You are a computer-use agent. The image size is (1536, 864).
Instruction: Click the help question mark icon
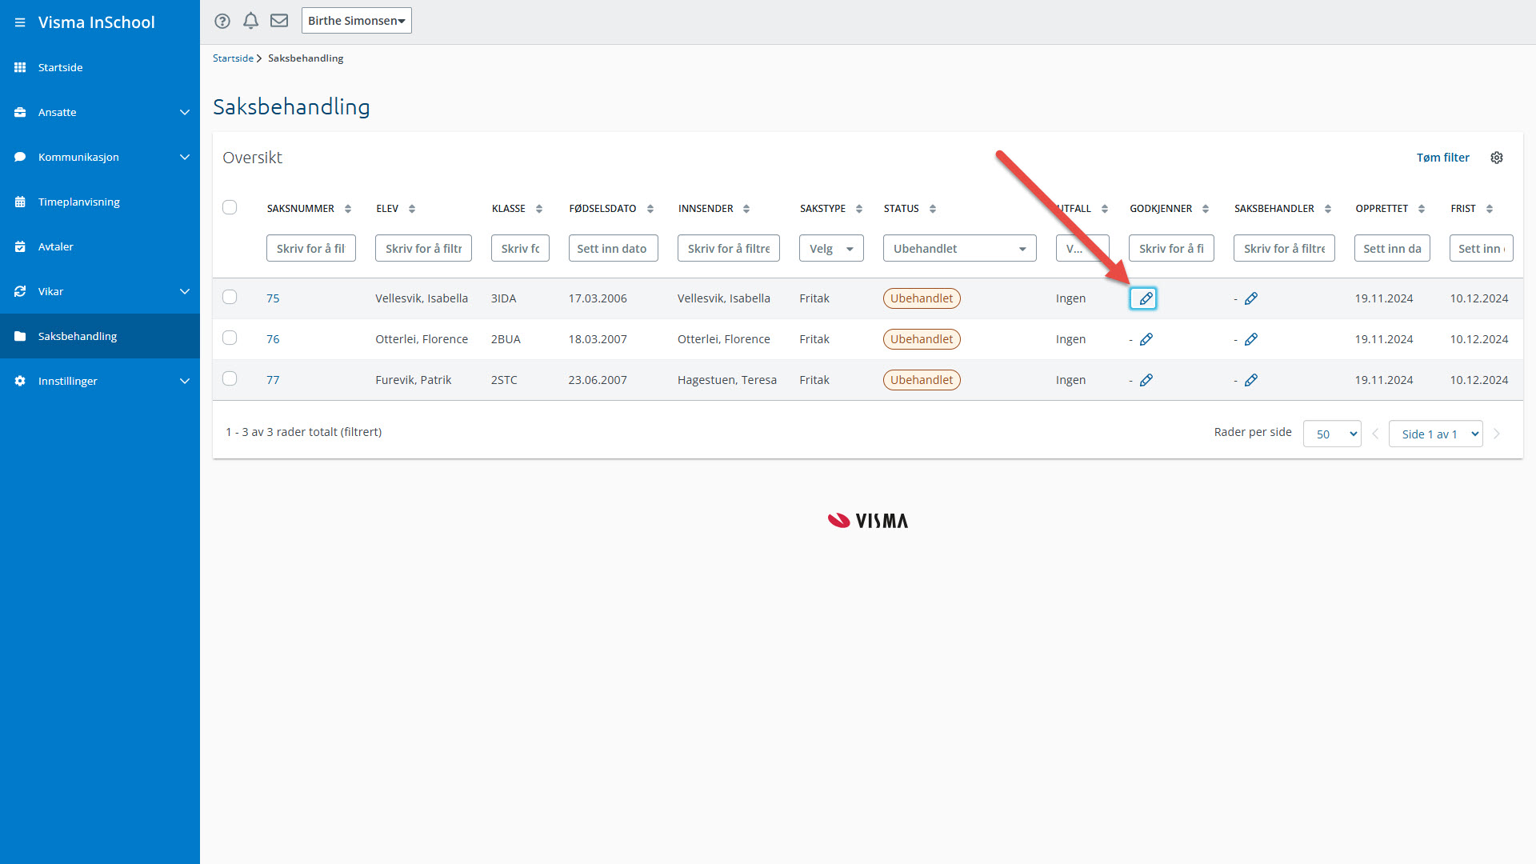(x=222, y=21)
